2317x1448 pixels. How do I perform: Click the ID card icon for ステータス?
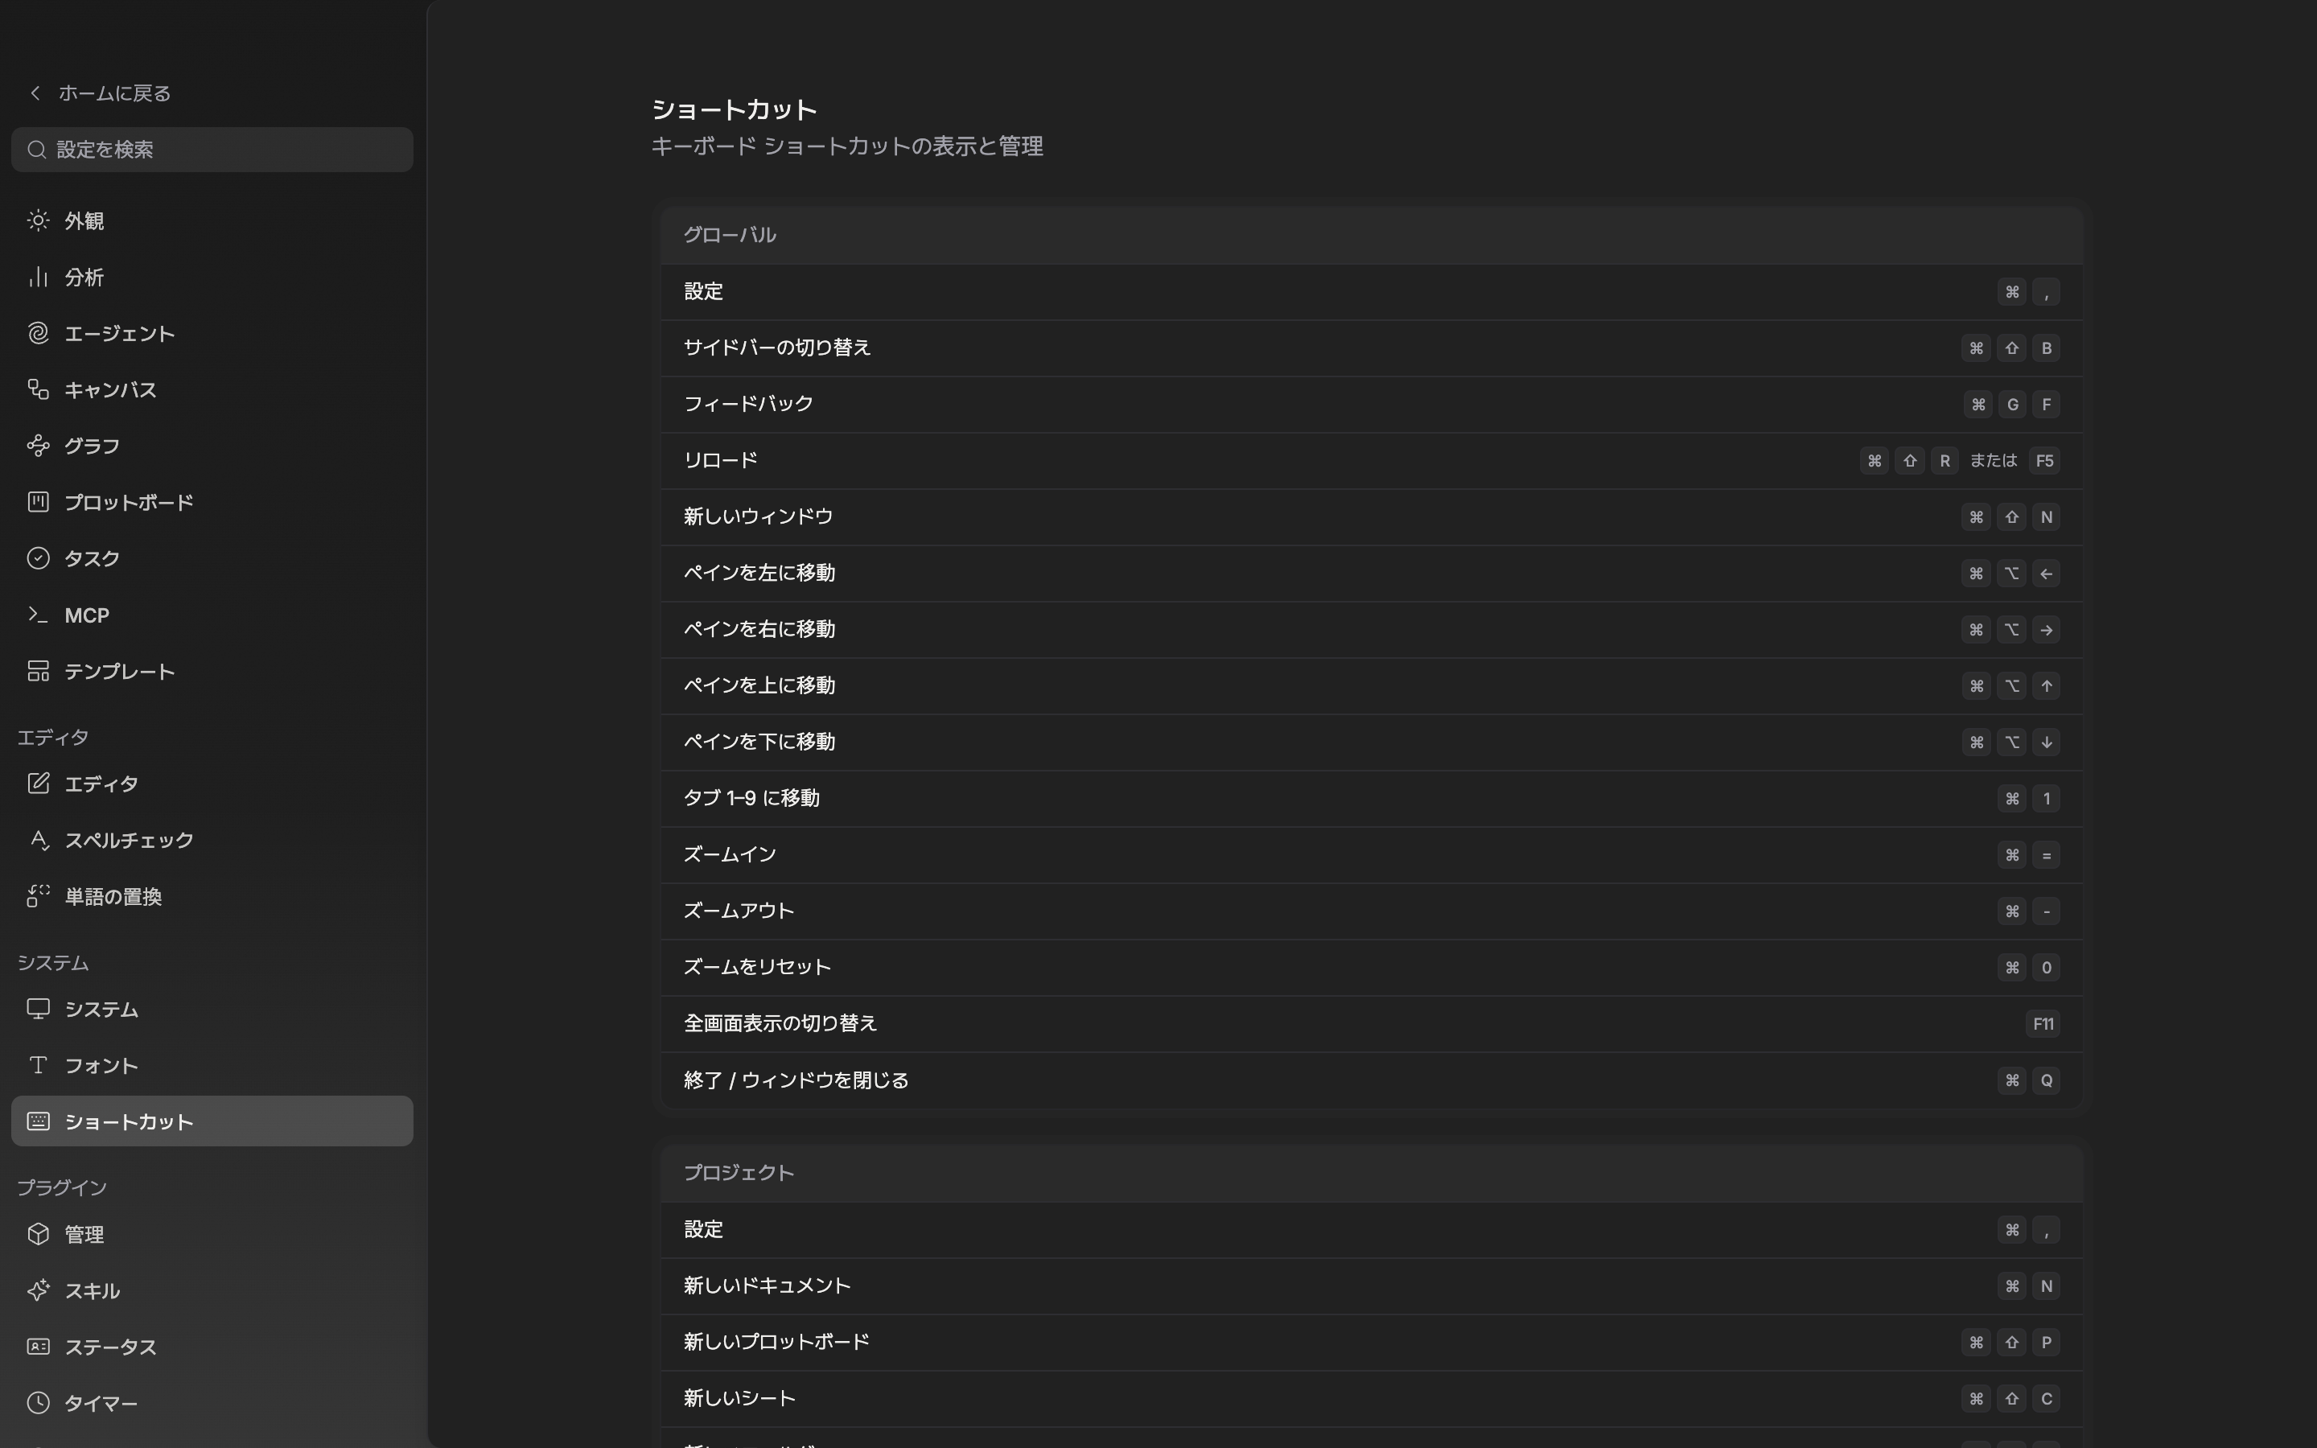click(39, 1347)
